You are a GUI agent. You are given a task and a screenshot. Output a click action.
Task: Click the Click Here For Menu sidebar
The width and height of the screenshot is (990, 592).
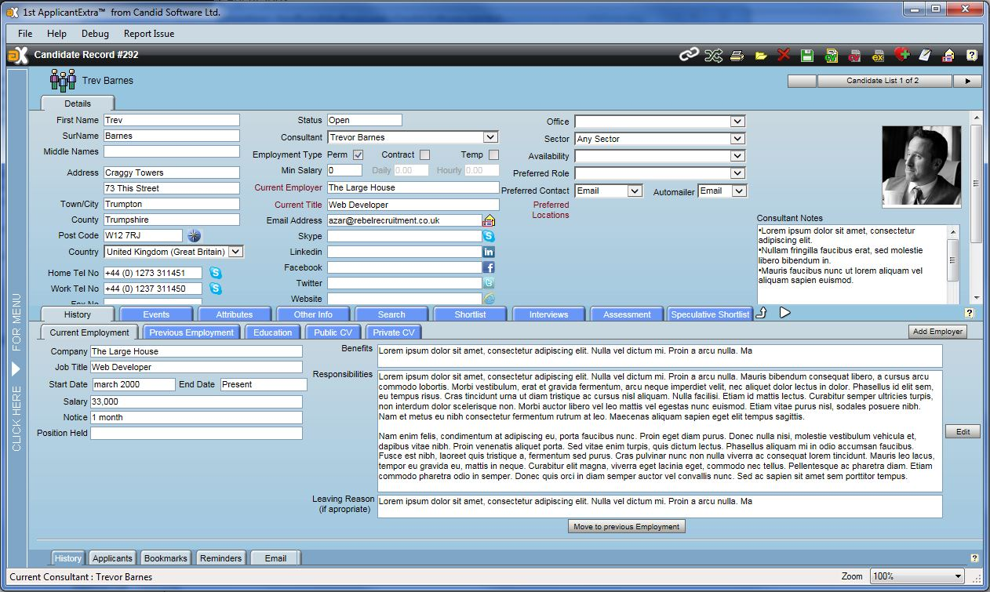(16, 372)
